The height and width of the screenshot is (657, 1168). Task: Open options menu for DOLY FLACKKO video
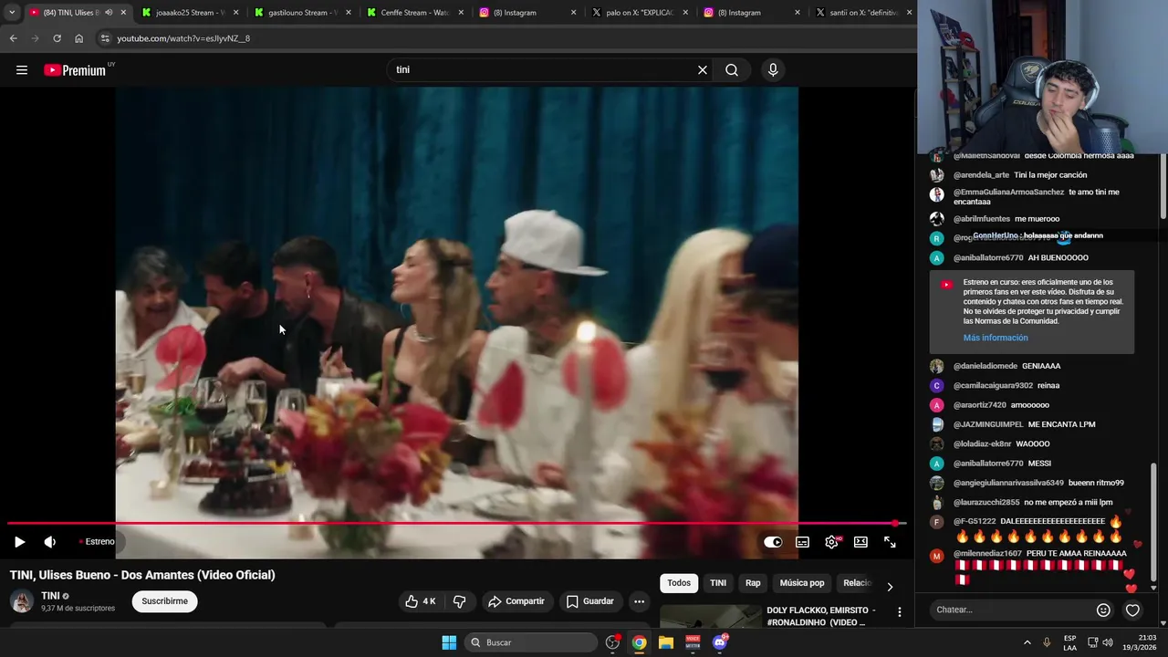click(900, 612)
